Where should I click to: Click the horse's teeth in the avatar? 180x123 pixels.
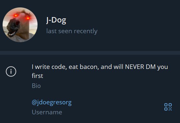[x=12, y=34]
